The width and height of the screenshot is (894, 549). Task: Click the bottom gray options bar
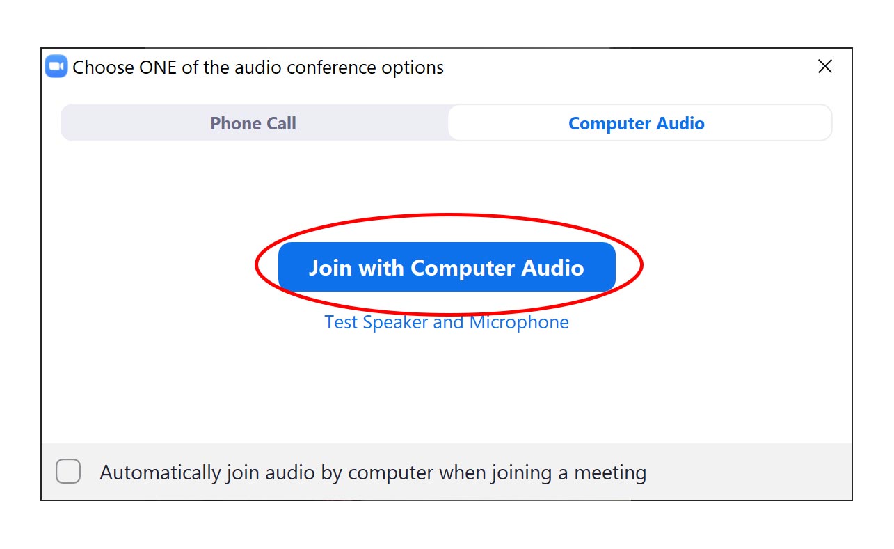click(x=446, y=471)
